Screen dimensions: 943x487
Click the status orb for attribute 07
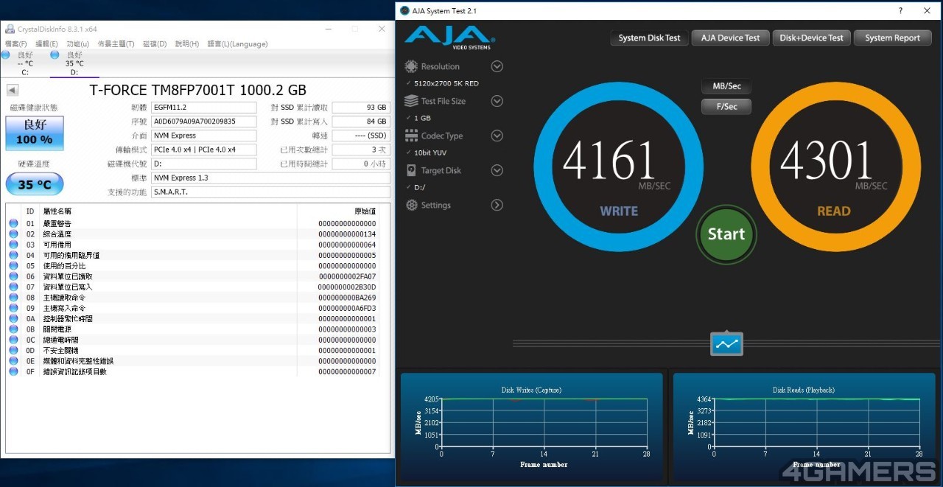pyautogui.click(x=13, y=287)
